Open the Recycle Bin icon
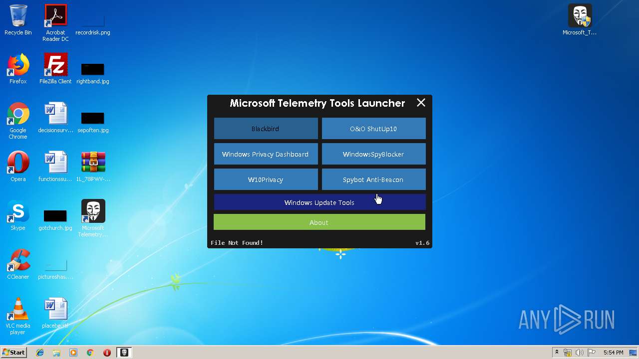This screenshot has width=639, height=359. [x=18, y=20]
